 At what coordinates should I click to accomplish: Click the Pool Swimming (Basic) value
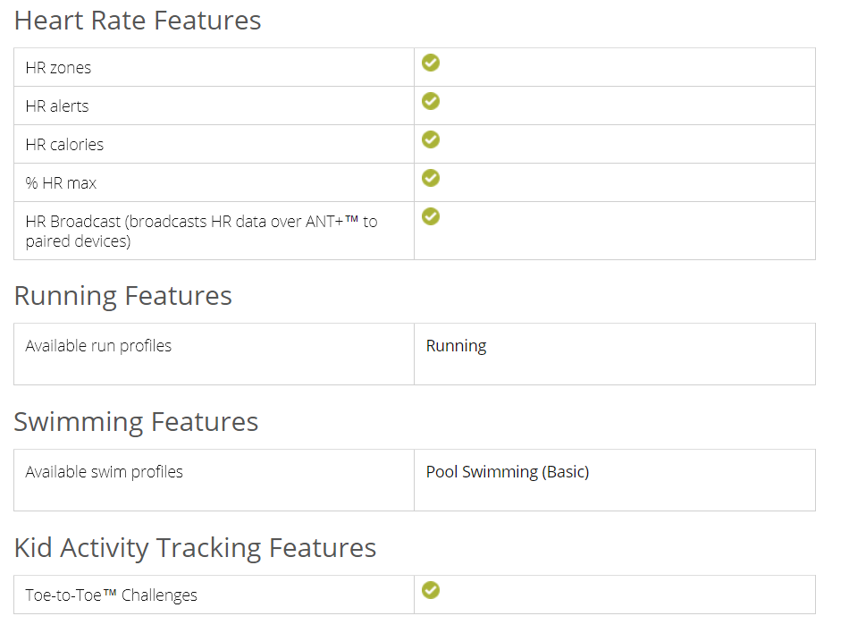tap(507, 472)
